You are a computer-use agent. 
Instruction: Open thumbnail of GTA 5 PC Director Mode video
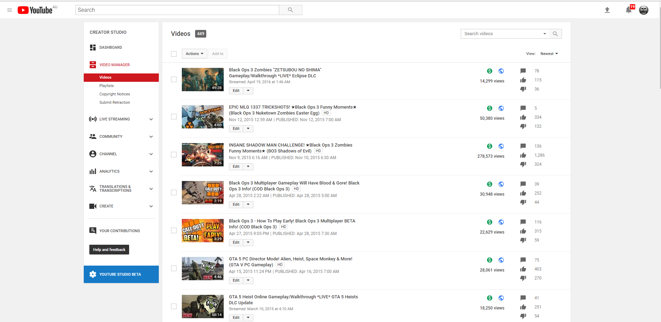[203, 268]
